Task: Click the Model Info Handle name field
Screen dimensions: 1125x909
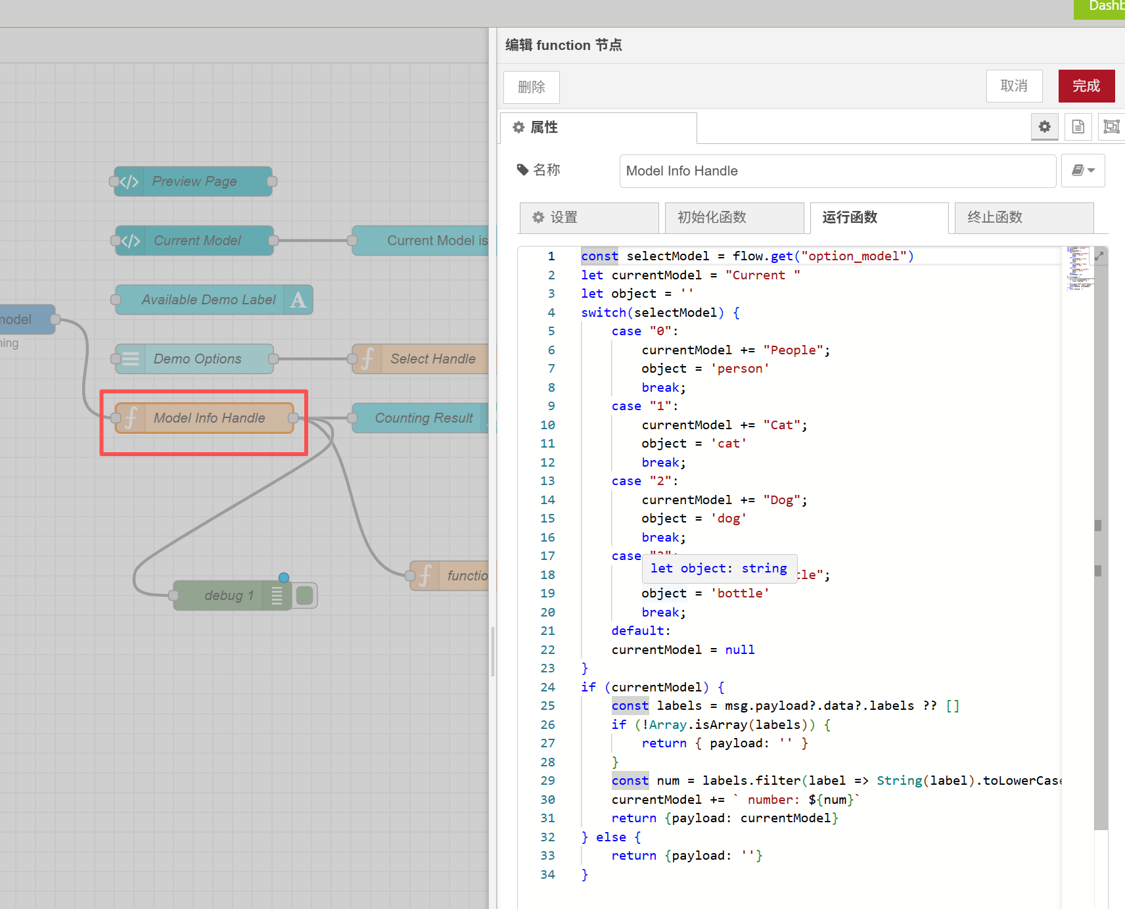Action: tap(837, 171)
